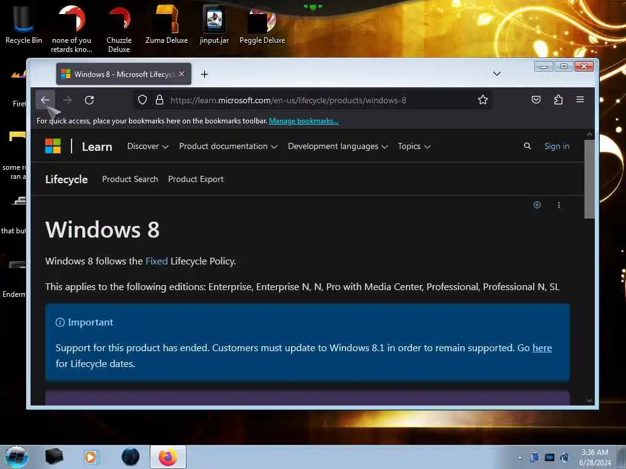Open the Firefox hamburger application menu
The height and width of the screenshot is (469, 626).
click(x=580, y=100)
